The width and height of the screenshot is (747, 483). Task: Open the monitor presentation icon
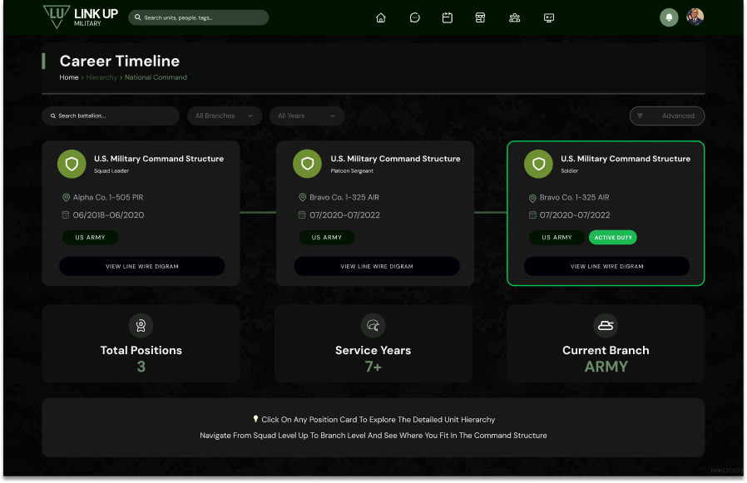point(548,17)
